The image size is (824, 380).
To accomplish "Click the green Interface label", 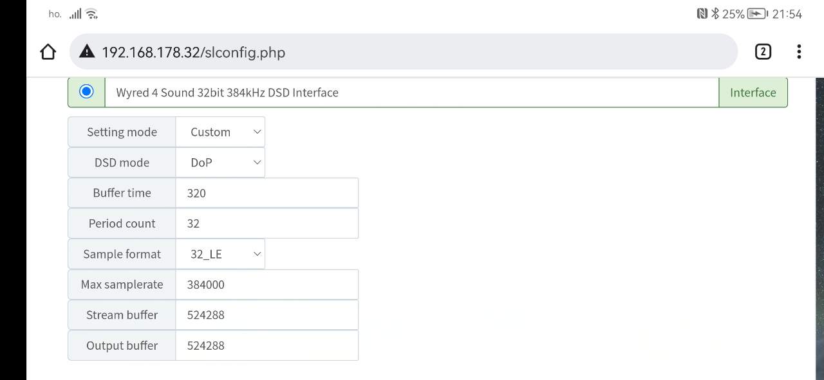I will (753, 93).
